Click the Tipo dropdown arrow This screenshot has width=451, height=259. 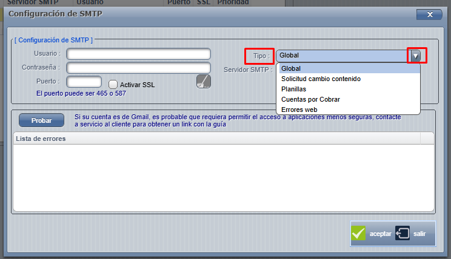415,56
